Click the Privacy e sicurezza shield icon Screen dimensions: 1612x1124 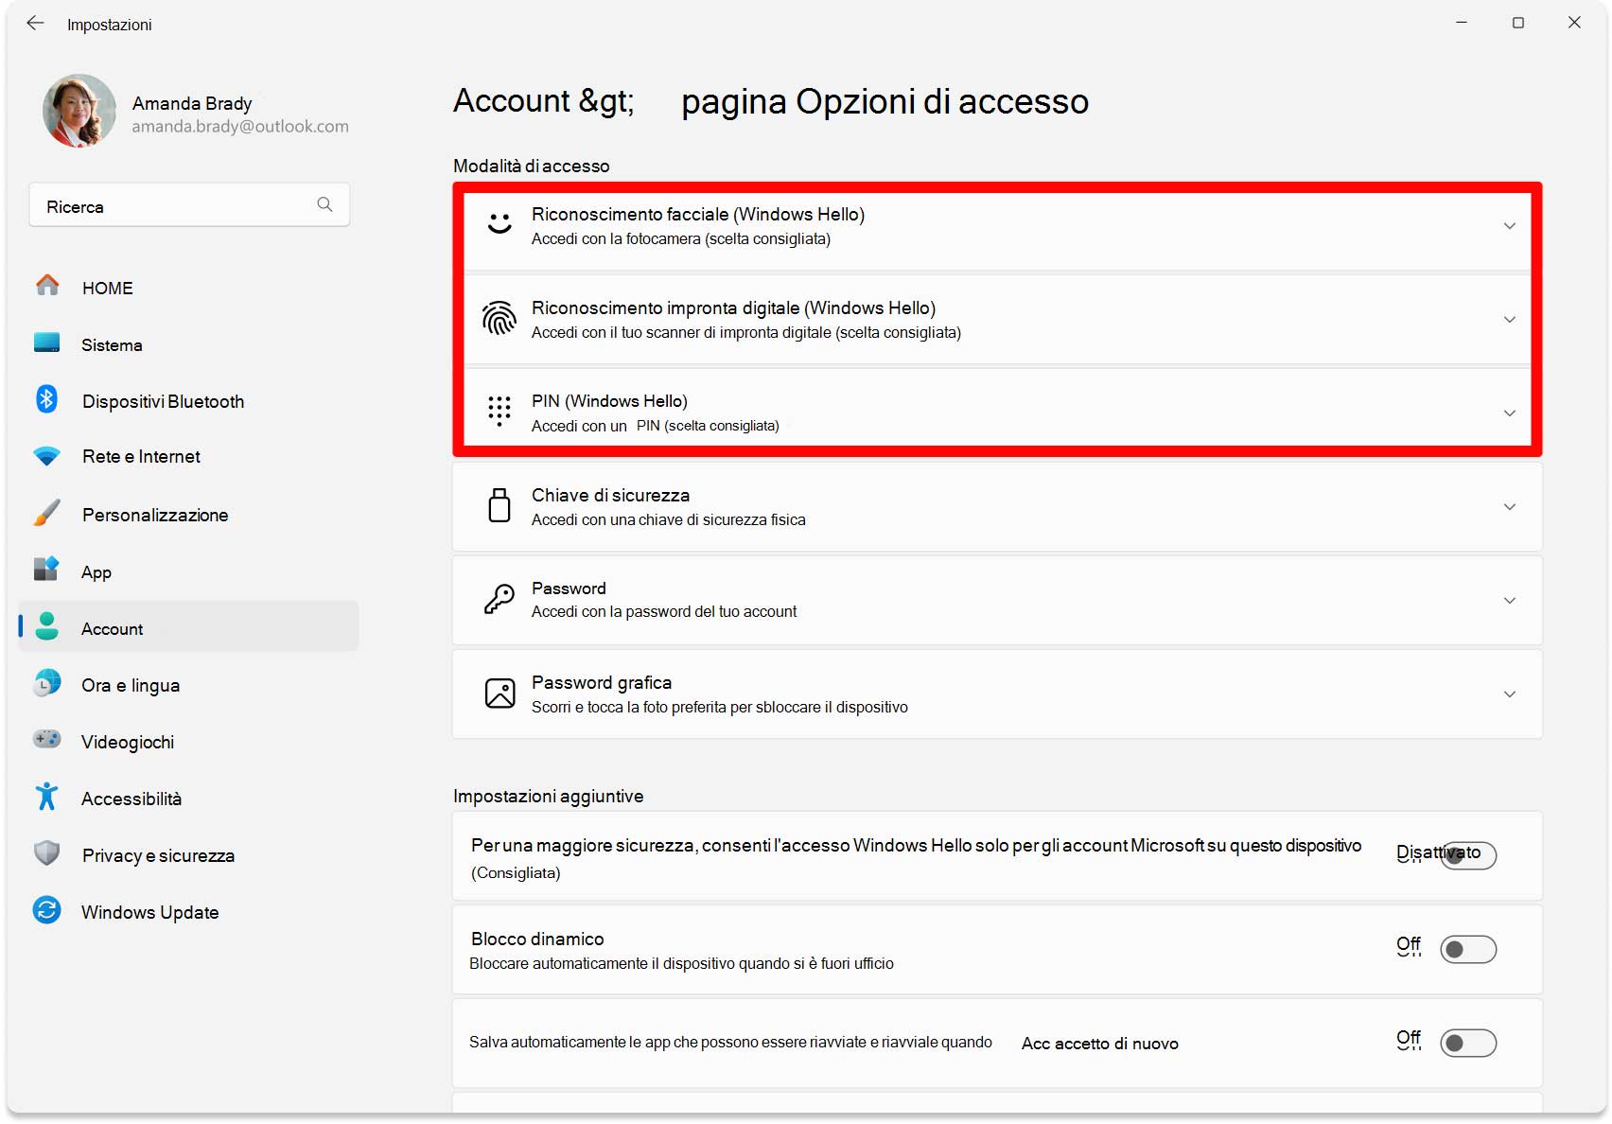pos(46,853)
